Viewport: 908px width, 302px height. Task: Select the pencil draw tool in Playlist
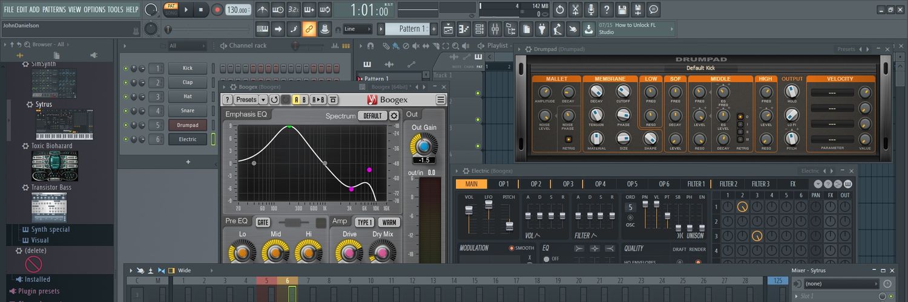tap(387, 45)
